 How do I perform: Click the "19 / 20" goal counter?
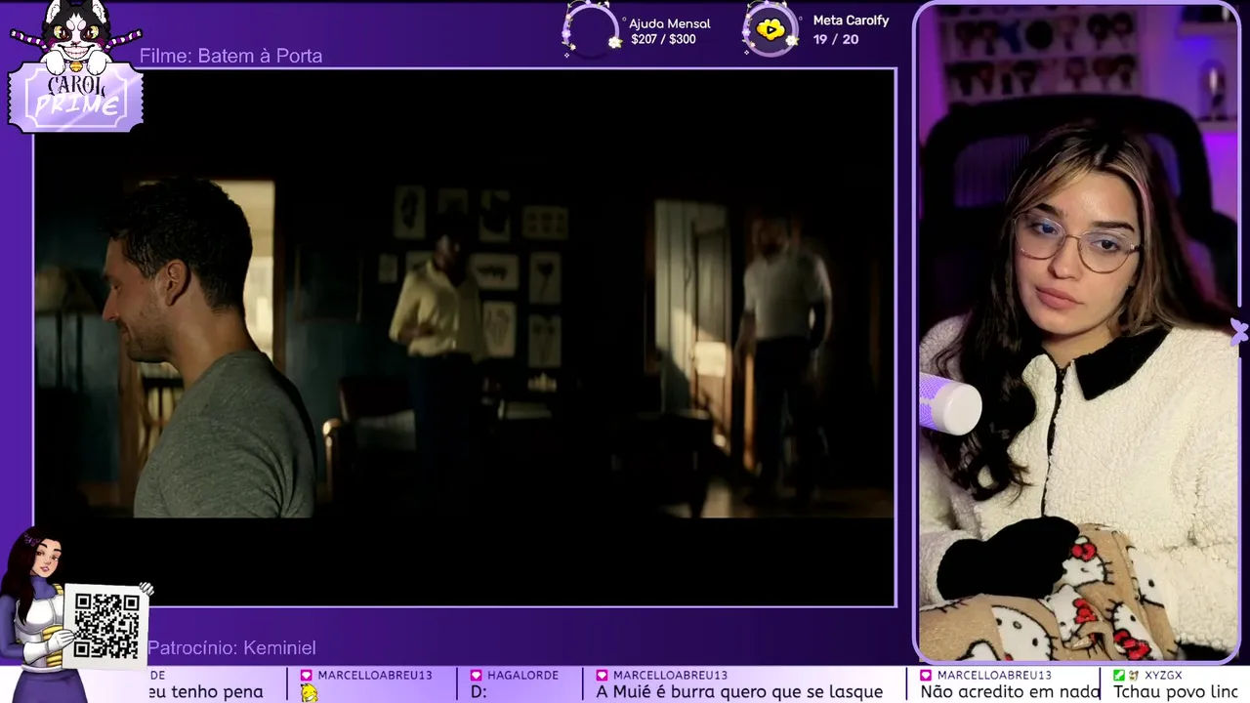836,40
